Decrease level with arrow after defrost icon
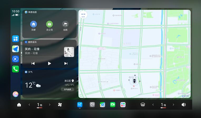This screenshot has width=201, height=118. coord(153,105)
